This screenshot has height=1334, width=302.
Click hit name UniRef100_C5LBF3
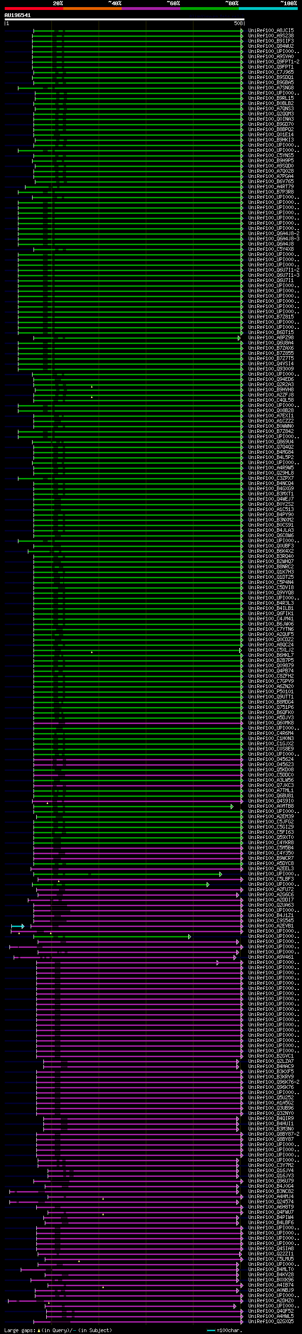(x=270, y=879)
